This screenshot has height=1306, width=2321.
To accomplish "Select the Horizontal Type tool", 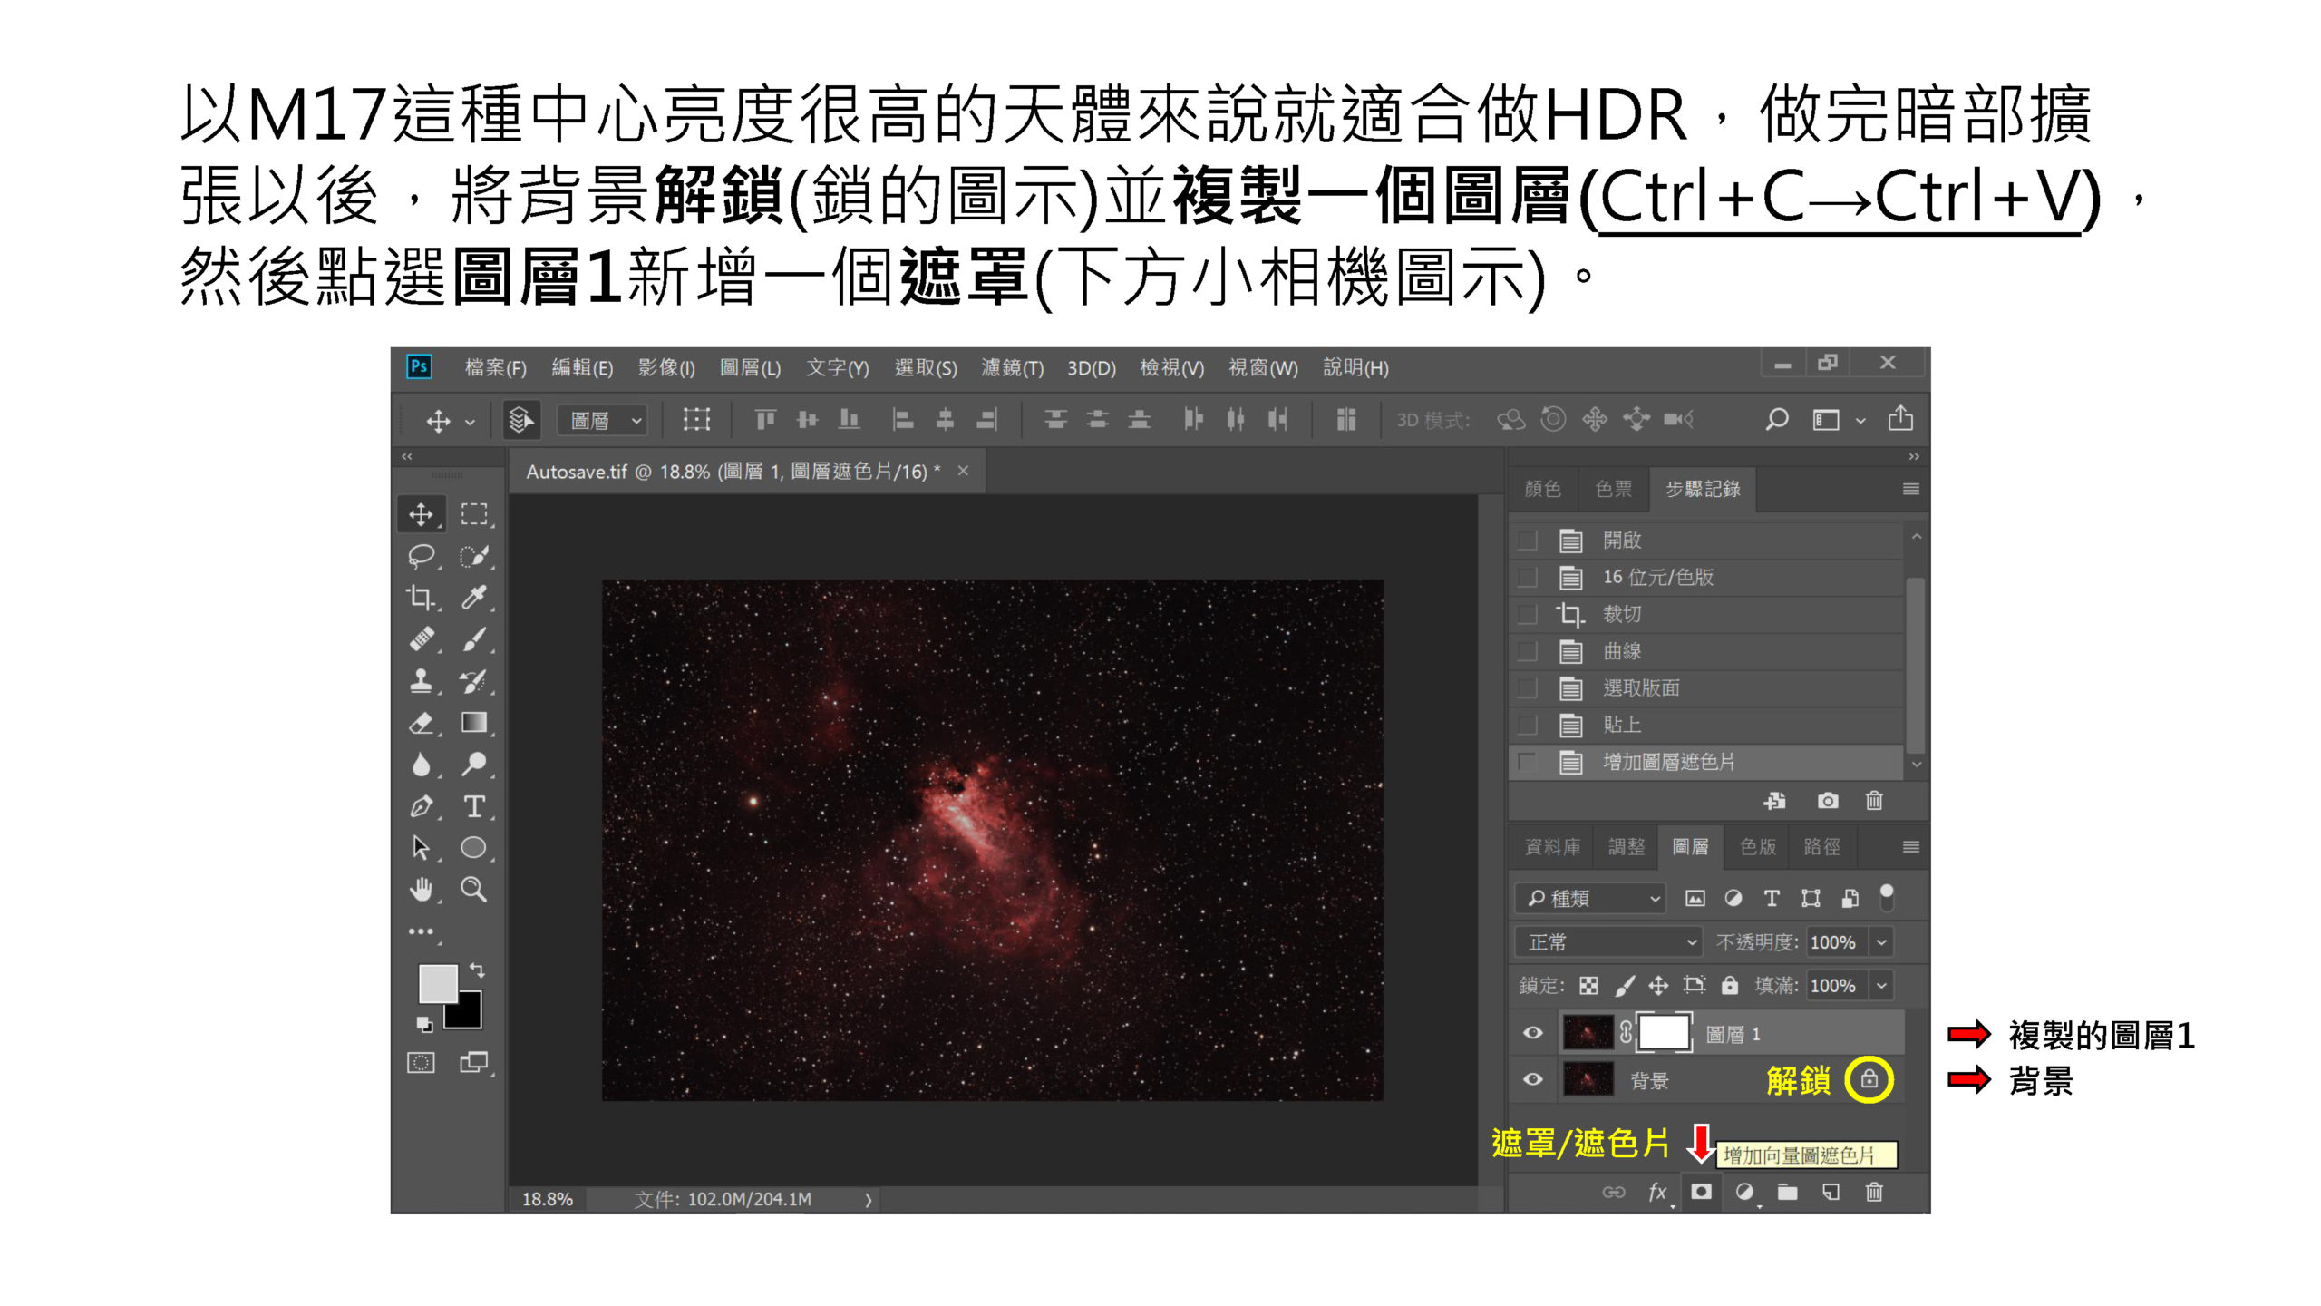I will tap(477, 805).
